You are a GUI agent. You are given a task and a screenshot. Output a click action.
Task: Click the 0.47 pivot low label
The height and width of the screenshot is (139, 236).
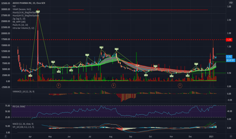[171, 76]
